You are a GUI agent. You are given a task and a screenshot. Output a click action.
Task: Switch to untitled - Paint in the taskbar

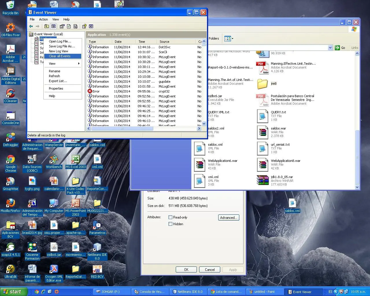click(x=264, y=292)
